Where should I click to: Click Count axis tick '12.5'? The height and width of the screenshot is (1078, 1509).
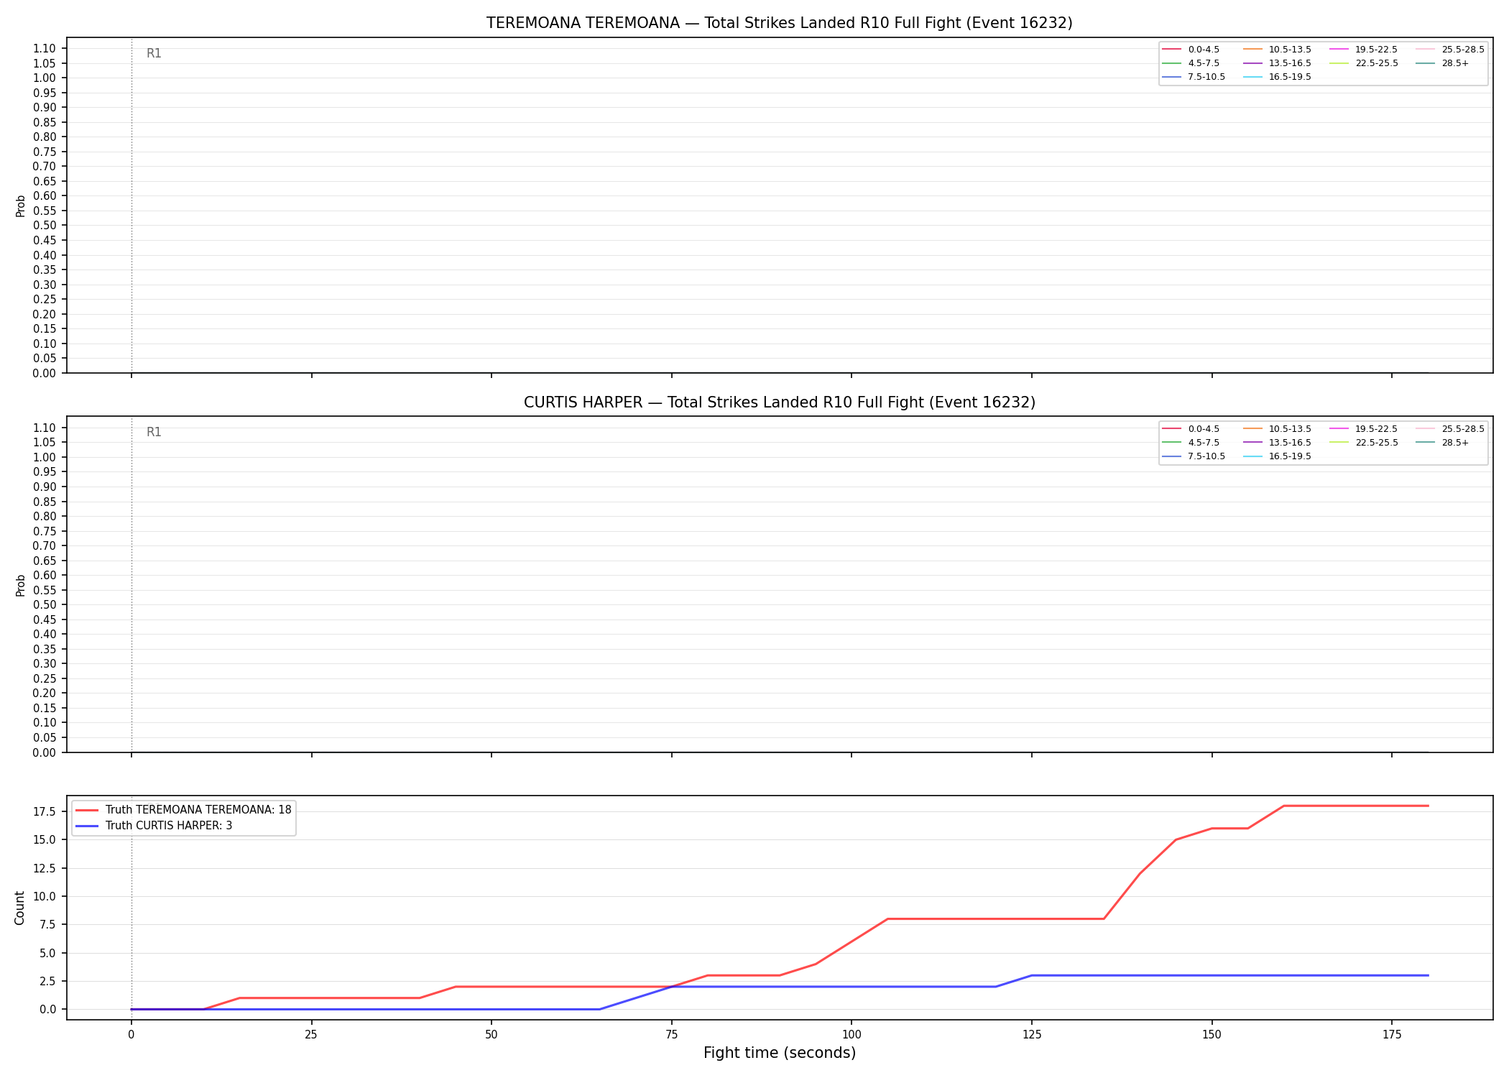pyautogui.click(x=44, y=868)
